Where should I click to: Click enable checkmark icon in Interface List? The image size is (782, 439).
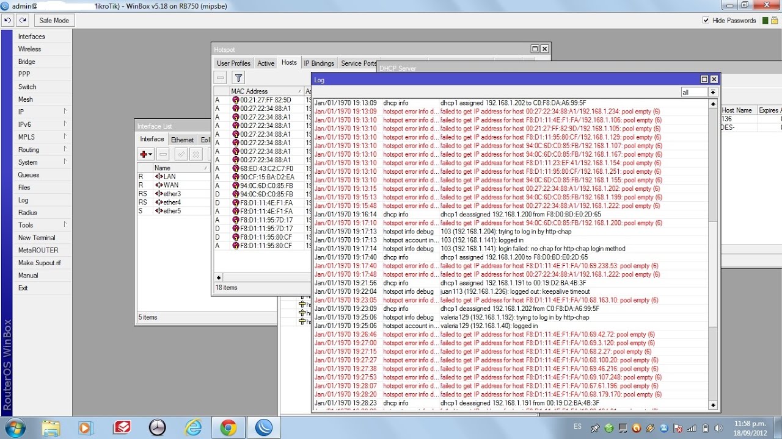[x=181, y=154]
